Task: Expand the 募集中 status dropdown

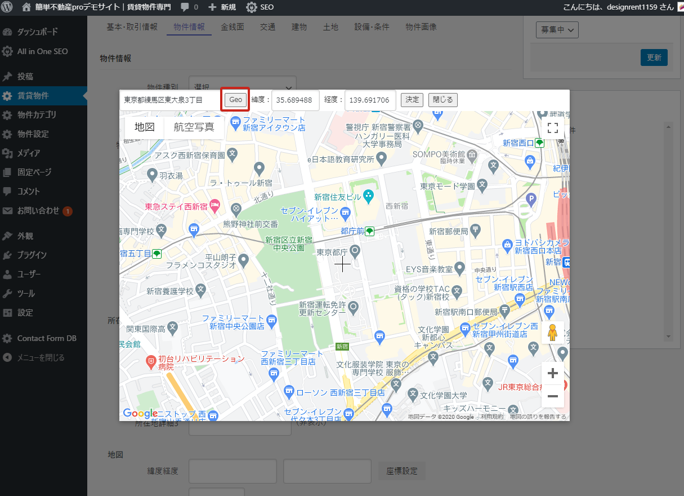Action: [557, 30]
